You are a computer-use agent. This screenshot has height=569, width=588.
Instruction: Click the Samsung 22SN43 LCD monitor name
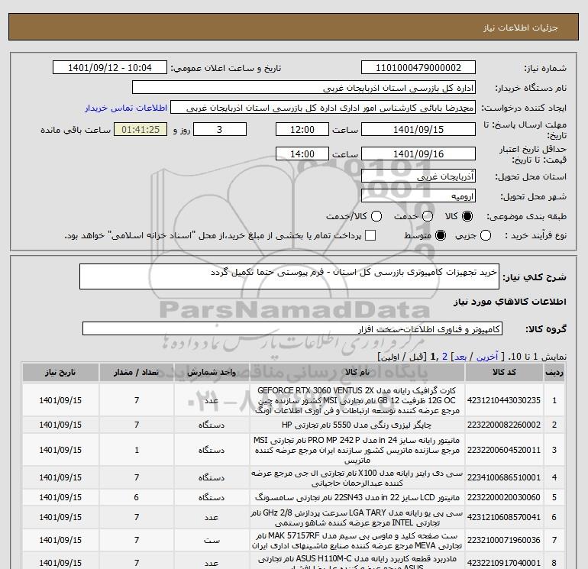(357, 497)
